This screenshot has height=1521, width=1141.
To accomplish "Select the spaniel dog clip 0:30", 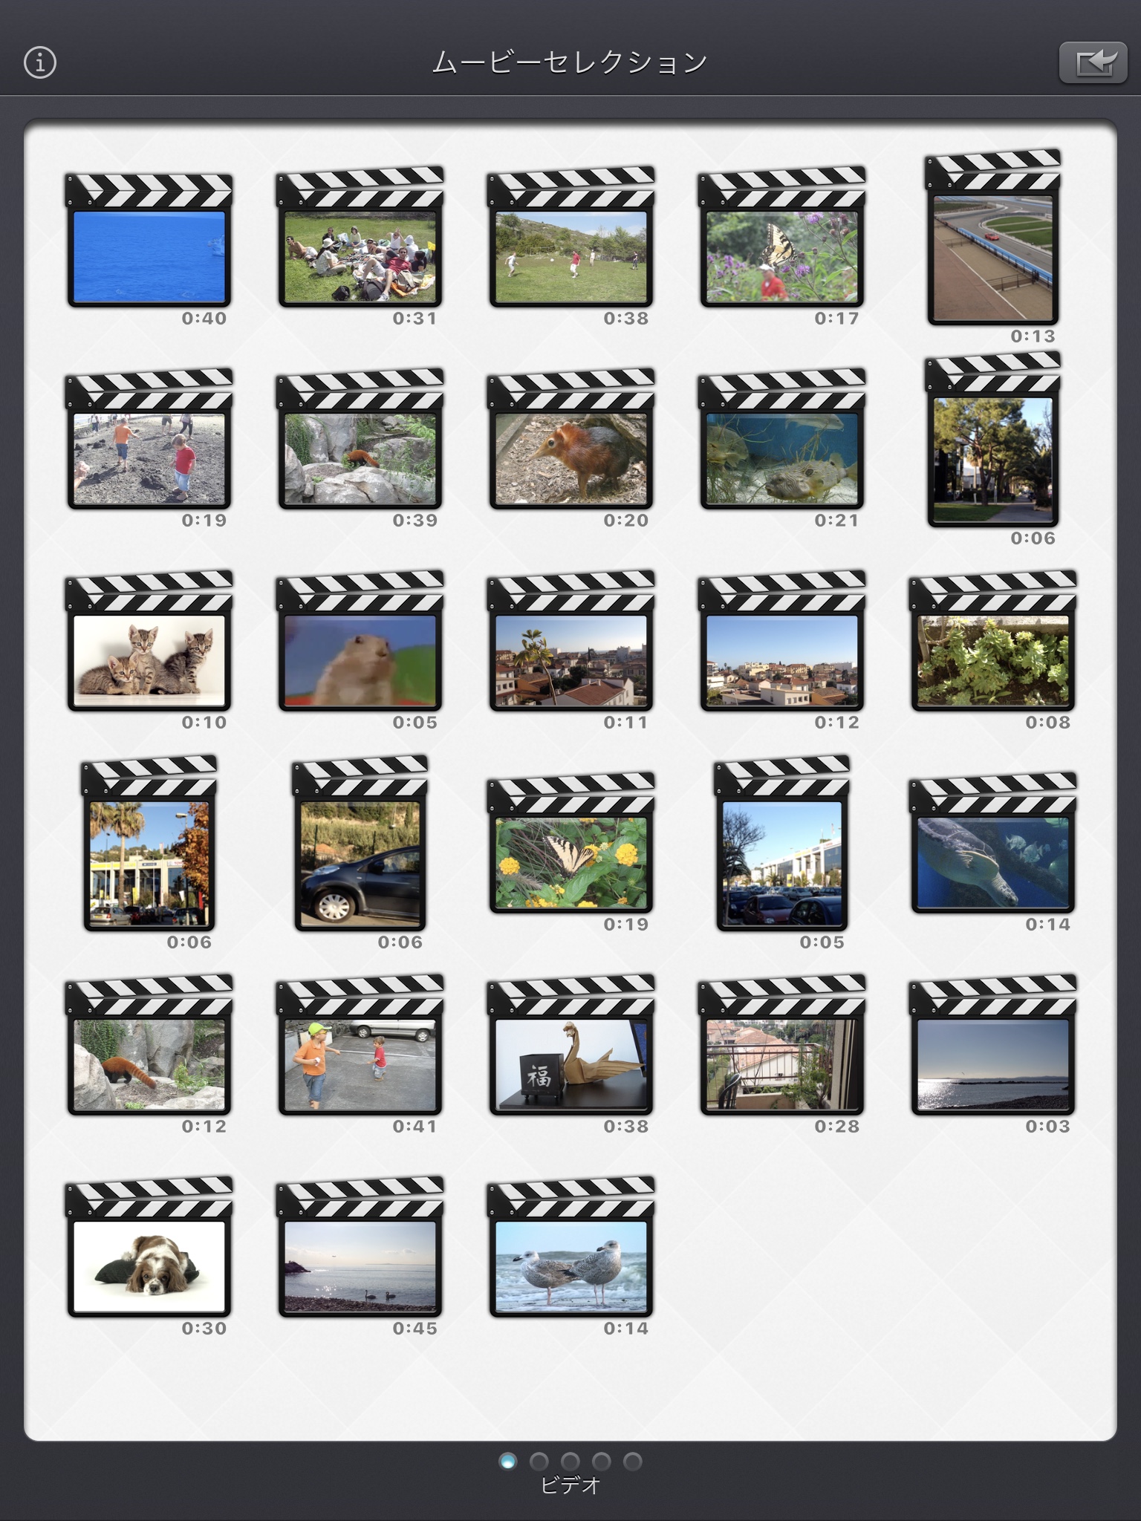I will pos(149,1248).
